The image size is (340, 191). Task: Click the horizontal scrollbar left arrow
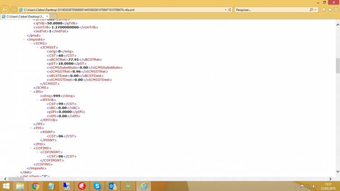click(5, 179)
